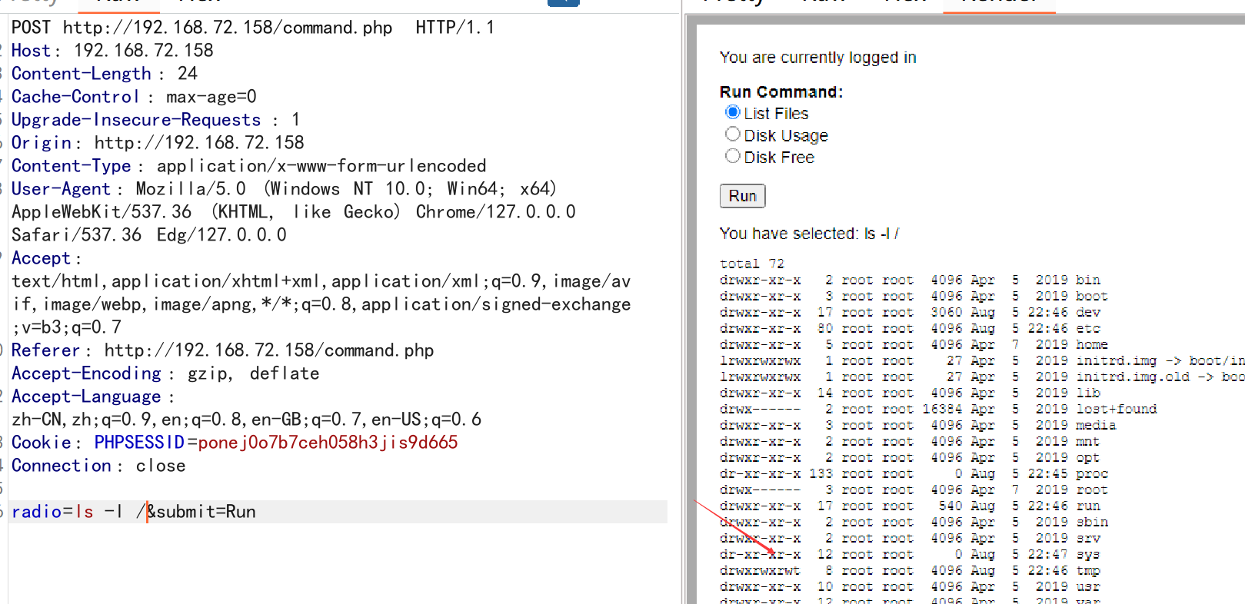Click the 'Run Command:' heading
1245x604 pixels.
[781, 92]
